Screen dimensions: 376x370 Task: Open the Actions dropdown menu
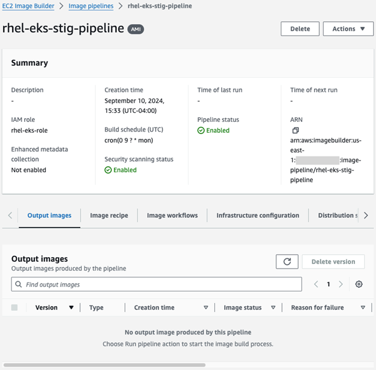348,29
